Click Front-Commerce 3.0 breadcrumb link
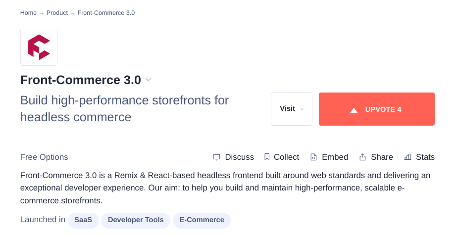This screenshot has height=234, width=459. coord(106,13)
